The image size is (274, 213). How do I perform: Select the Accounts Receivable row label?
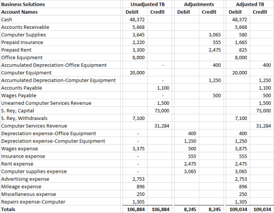click(x=25, y=27)
